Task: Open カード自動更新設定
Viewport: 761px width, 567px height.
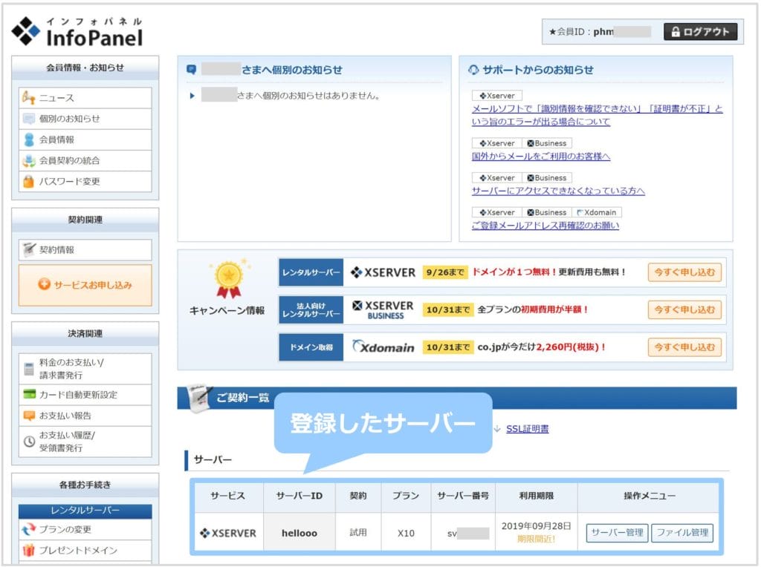Action: [85, 395]
